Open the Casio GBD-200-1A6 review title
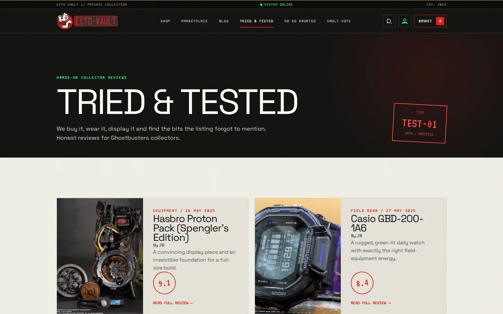503x314 pixels. 387,223
